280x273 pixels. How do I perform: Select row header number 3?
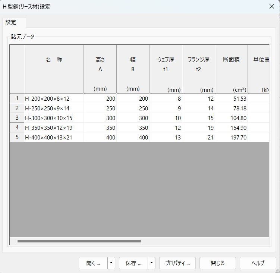coord(17,118)
